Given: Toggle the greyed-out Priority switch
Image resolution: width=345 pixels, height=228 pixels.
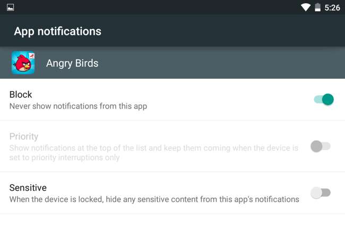Looking at the screenshot, I should point(320,146).
